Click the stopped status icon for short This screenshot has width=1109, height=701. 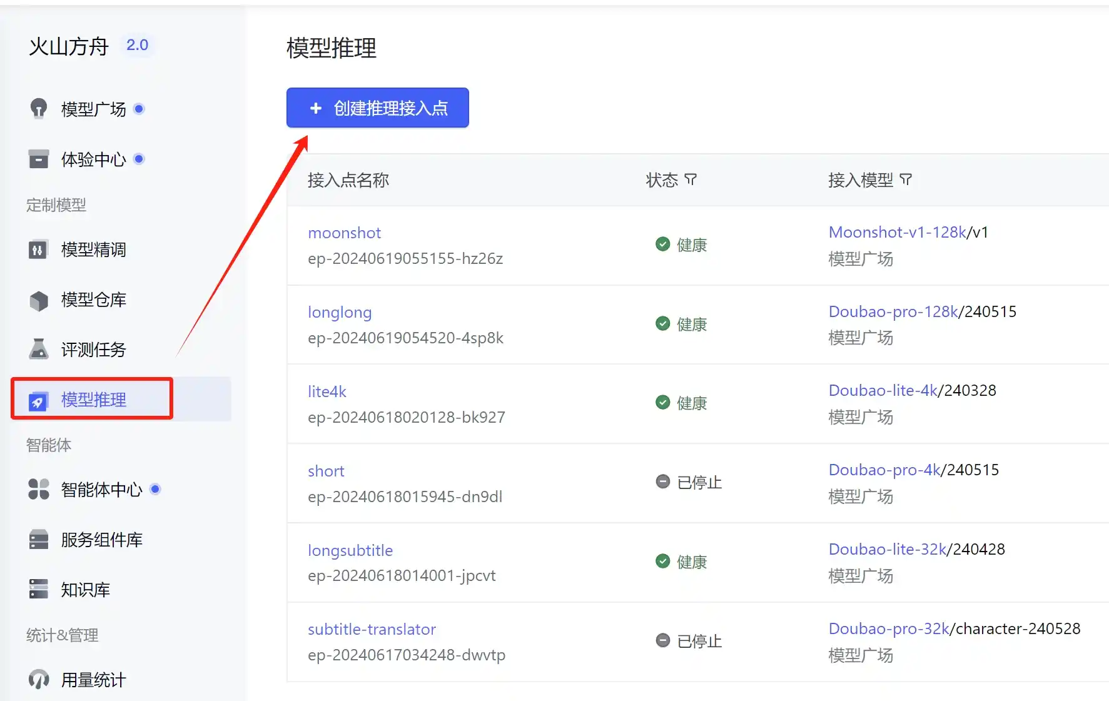[663, 482]
